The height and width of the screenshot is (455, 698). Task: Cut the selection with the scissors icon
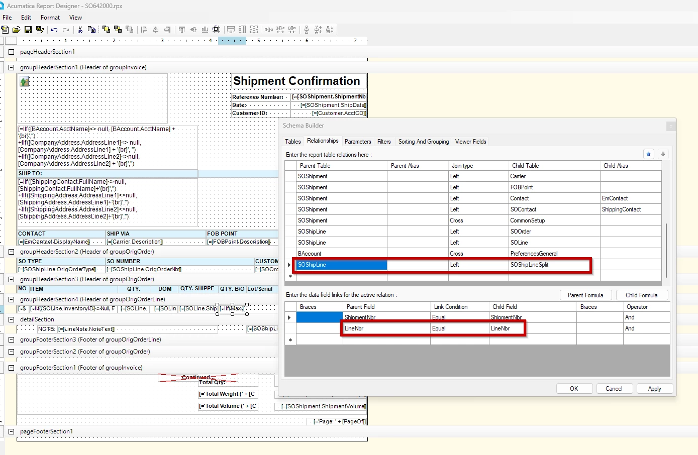point(80,30)
